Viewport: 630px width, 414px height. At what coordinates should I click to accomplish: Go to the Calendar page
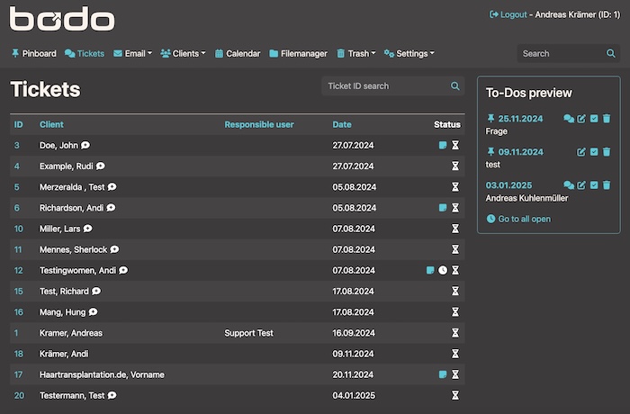[237, 54]
